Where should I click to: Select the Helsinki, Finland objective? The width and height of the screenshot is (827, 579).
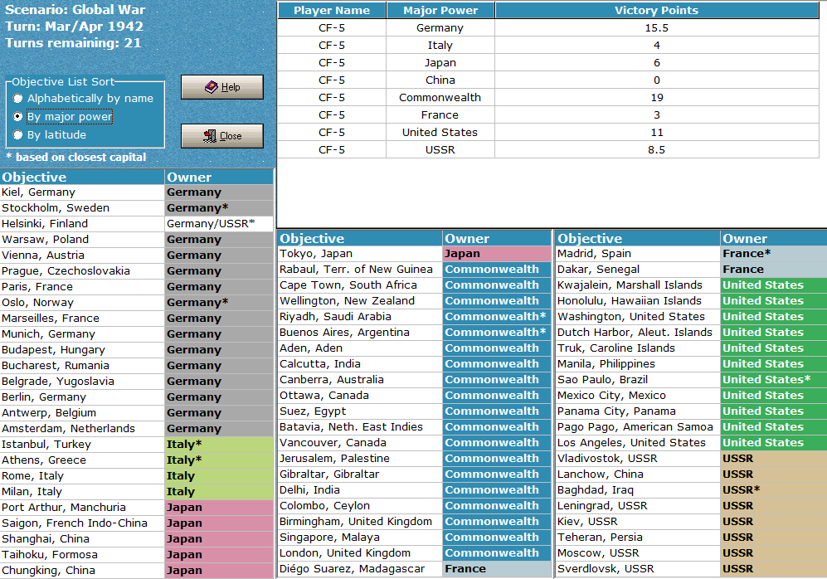click(x=82, y=224)
